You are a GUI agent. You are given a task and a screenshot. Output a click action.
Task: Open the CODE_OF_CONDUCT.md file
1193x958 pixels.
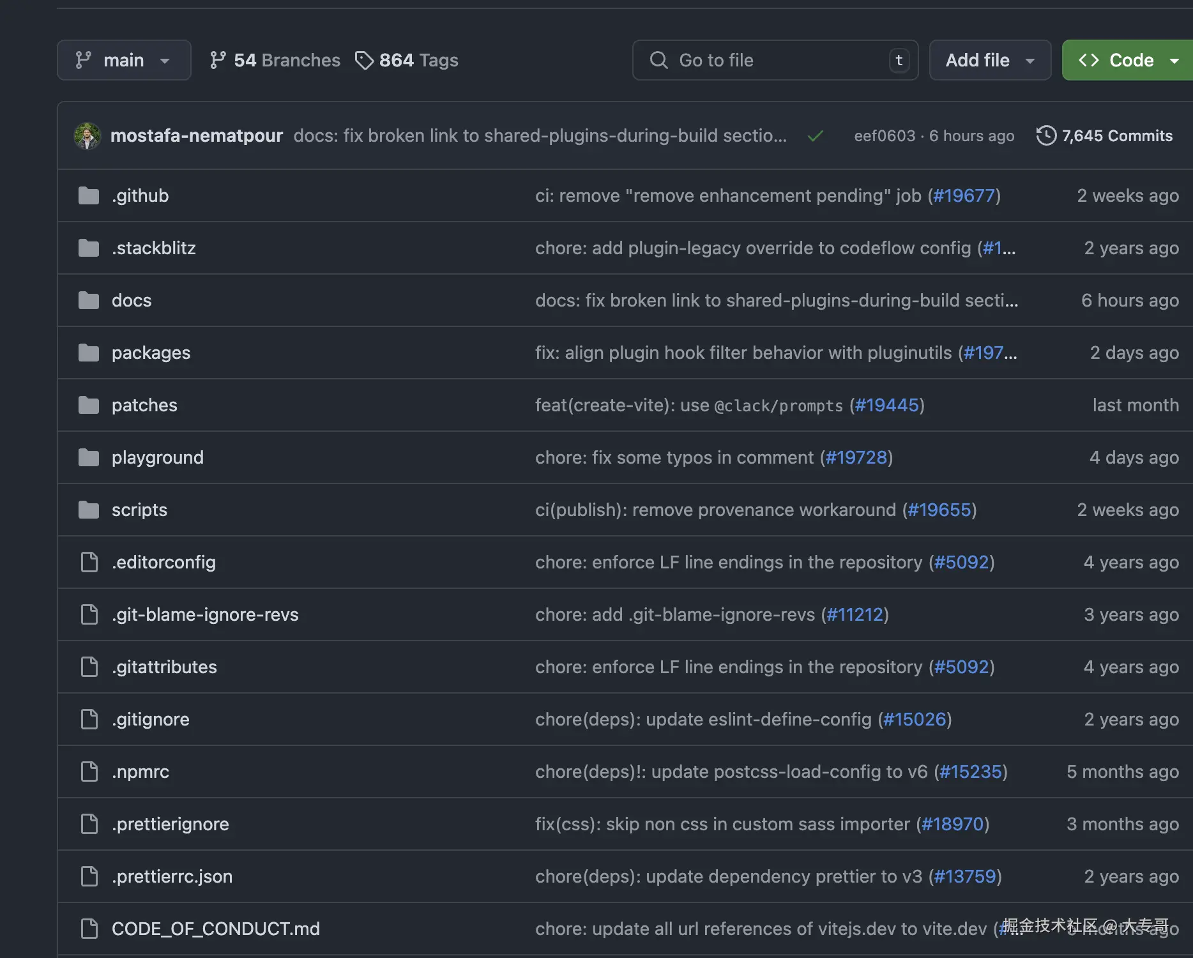pyautogui.click(x=215, y=929)
